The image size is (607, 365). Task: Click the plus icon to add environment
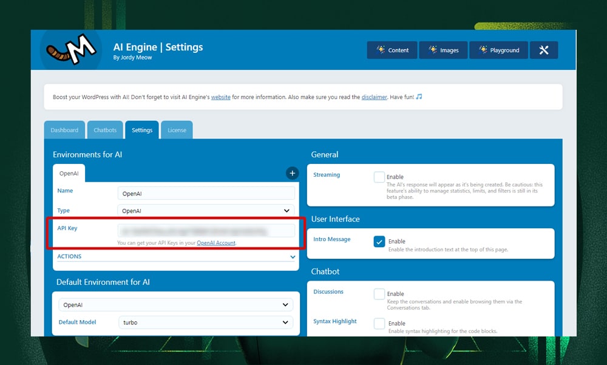tap(292, 174)
